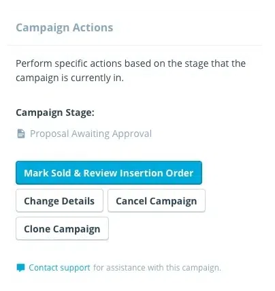Click the blue Mark Sold primary button
Image resolution: width=275 pixels, height=291 pixels.
pyautogui.click(x=109, y=173)
